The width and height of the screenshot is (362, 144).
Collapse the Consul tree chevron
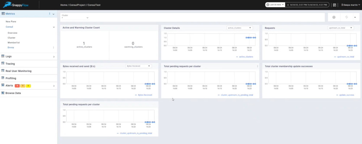click(54, 27)
